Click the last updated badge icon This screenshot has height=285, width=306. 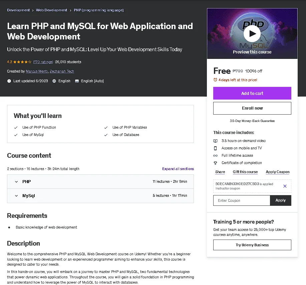(x=9, y=81)
